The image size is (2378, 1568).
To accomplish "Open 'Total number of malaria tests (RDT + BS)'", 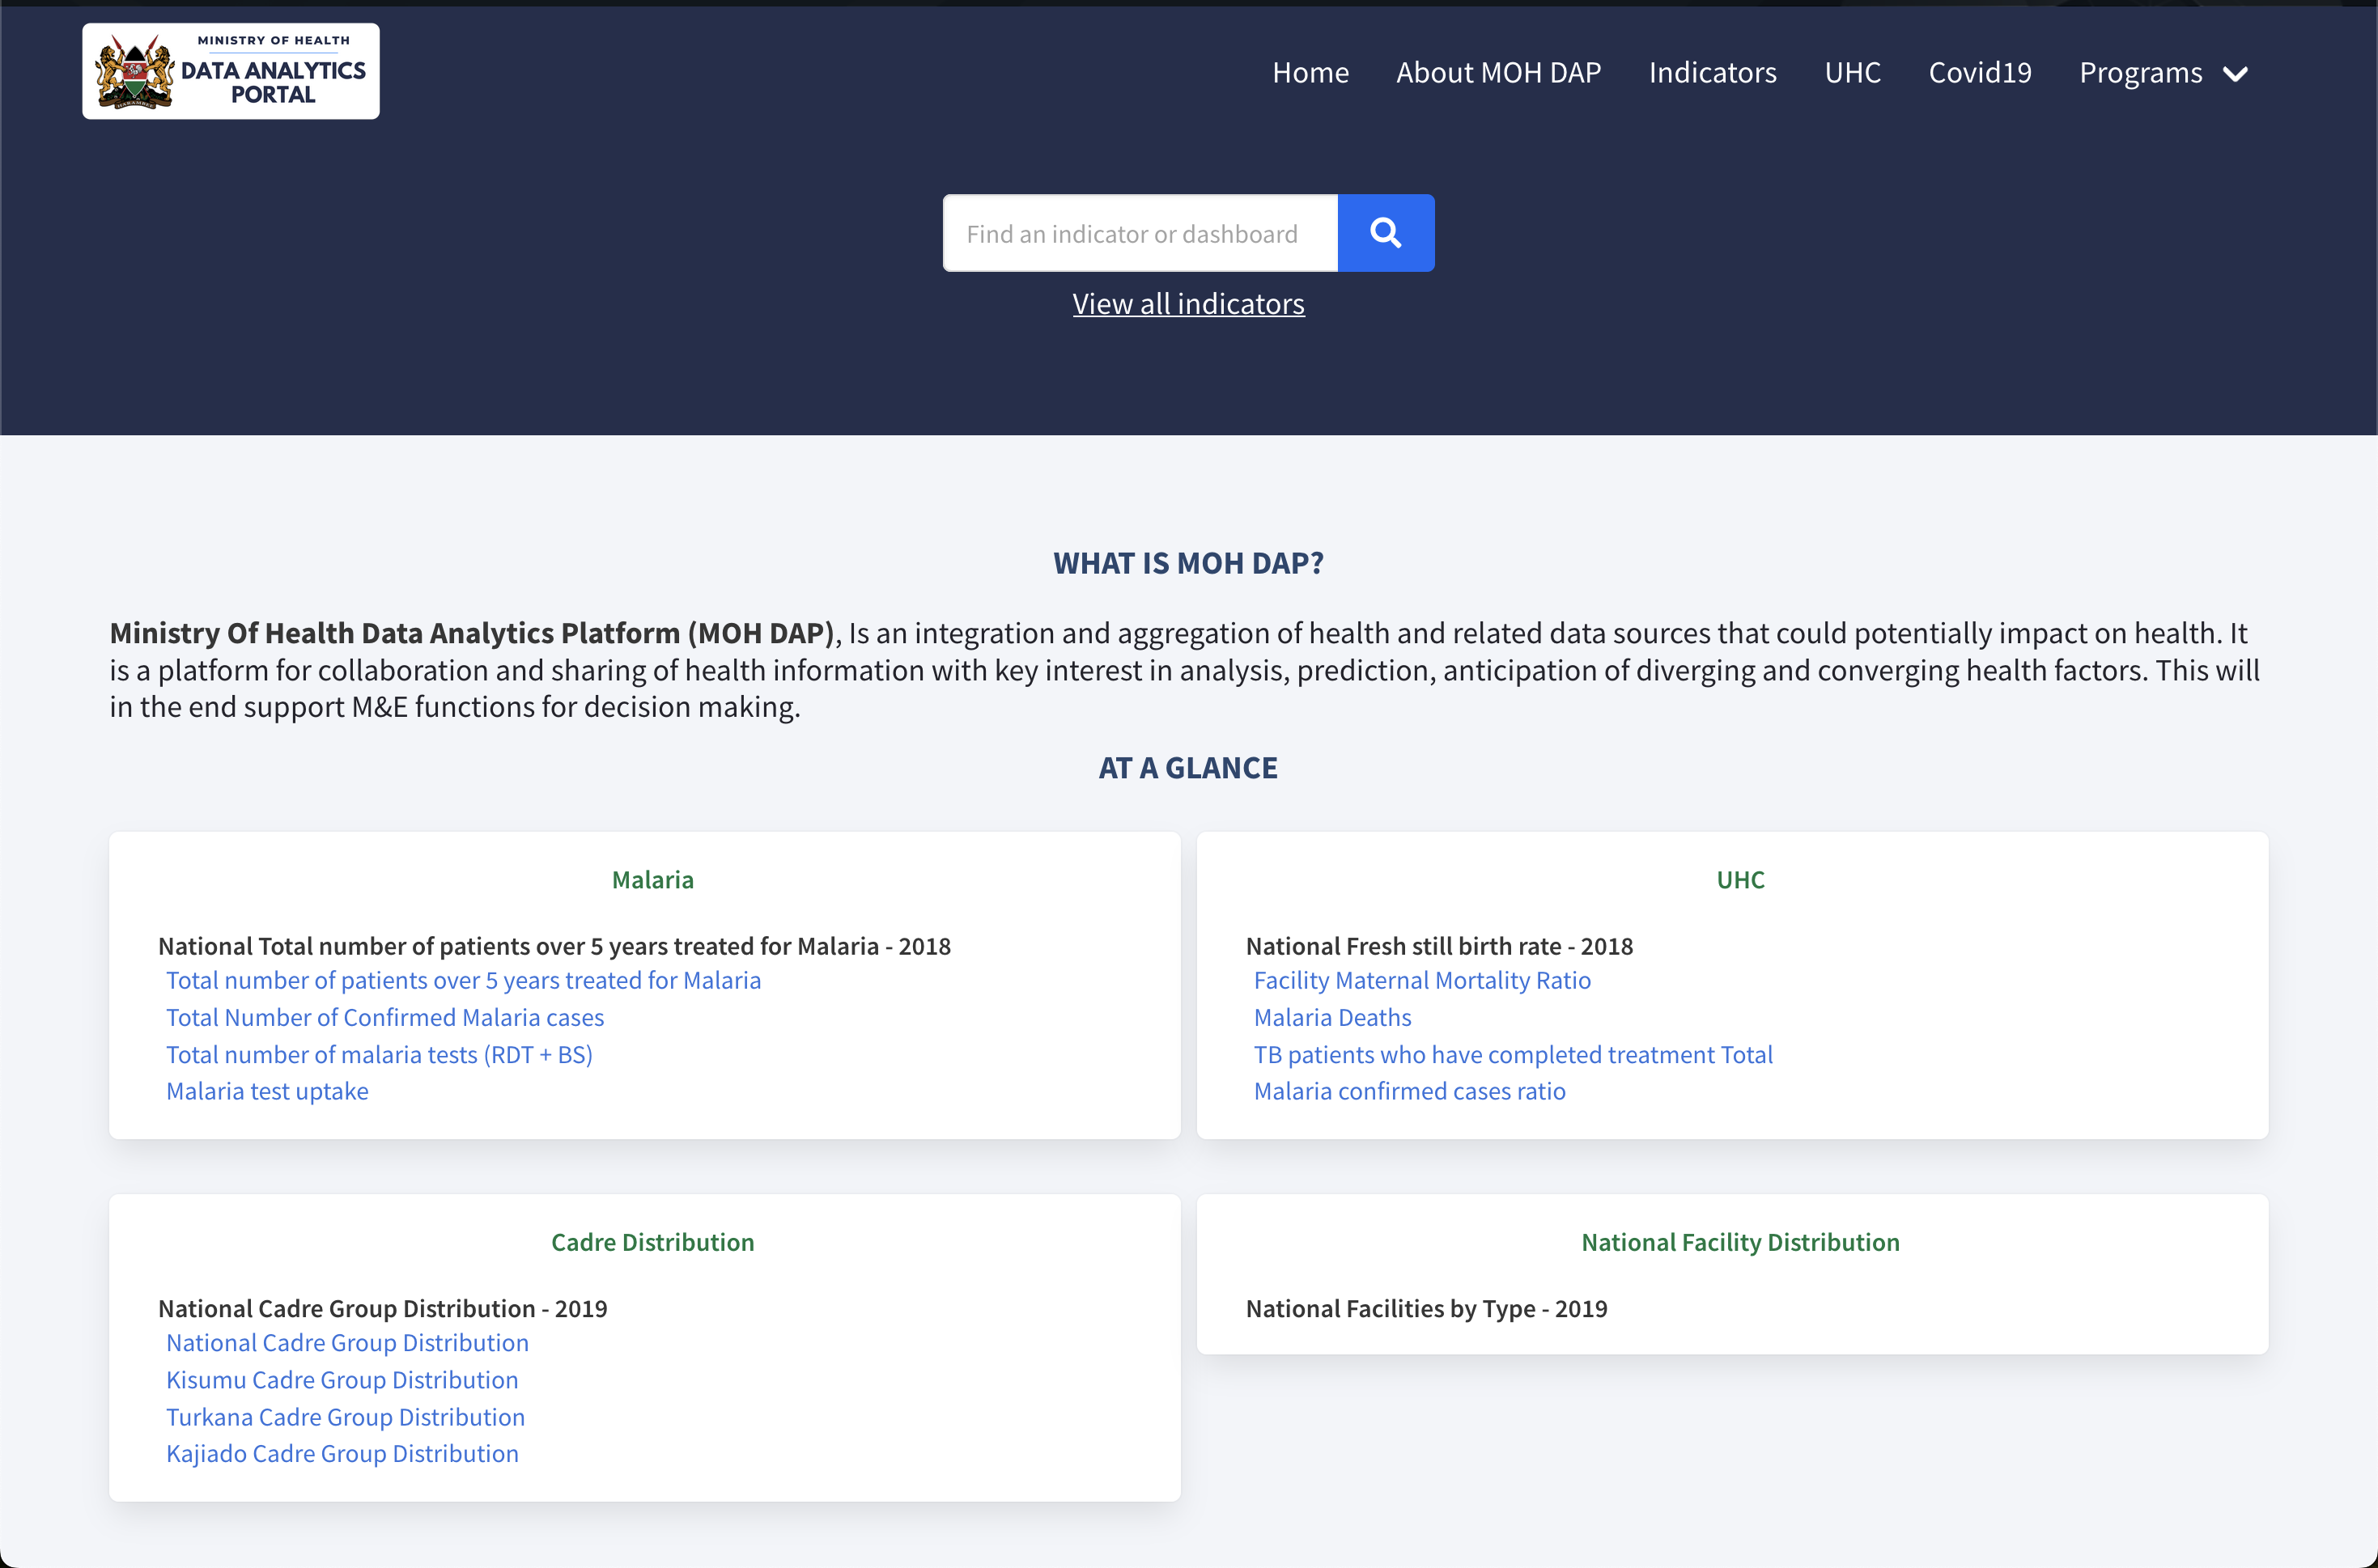I will coord(379,1054).
